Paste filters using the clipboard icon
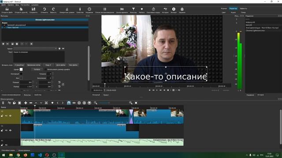The width and height of the screenshot is (282, 158). 17,44
